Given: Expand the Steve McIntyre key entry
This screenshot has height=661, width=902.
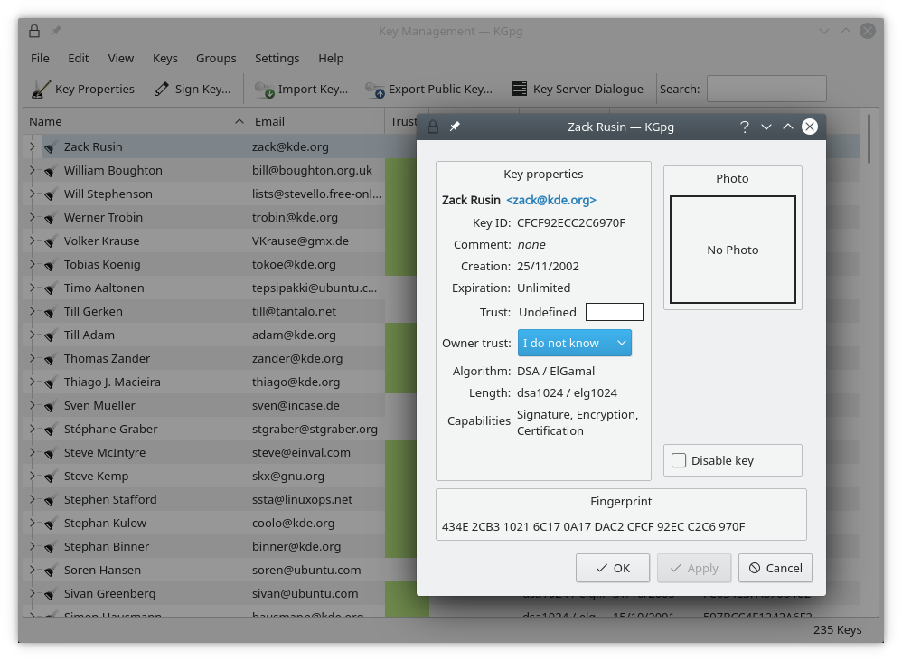Looking at the screenshot, I should click(32, 453).
